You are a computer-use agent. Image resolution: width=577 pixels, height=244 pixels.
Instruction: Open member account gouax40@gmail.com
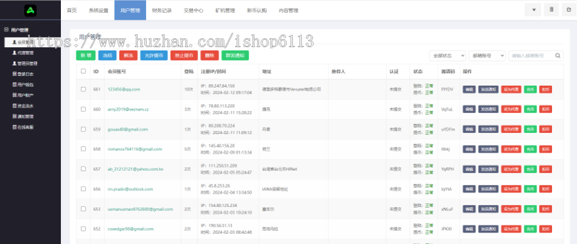click(x=128, y=129)
